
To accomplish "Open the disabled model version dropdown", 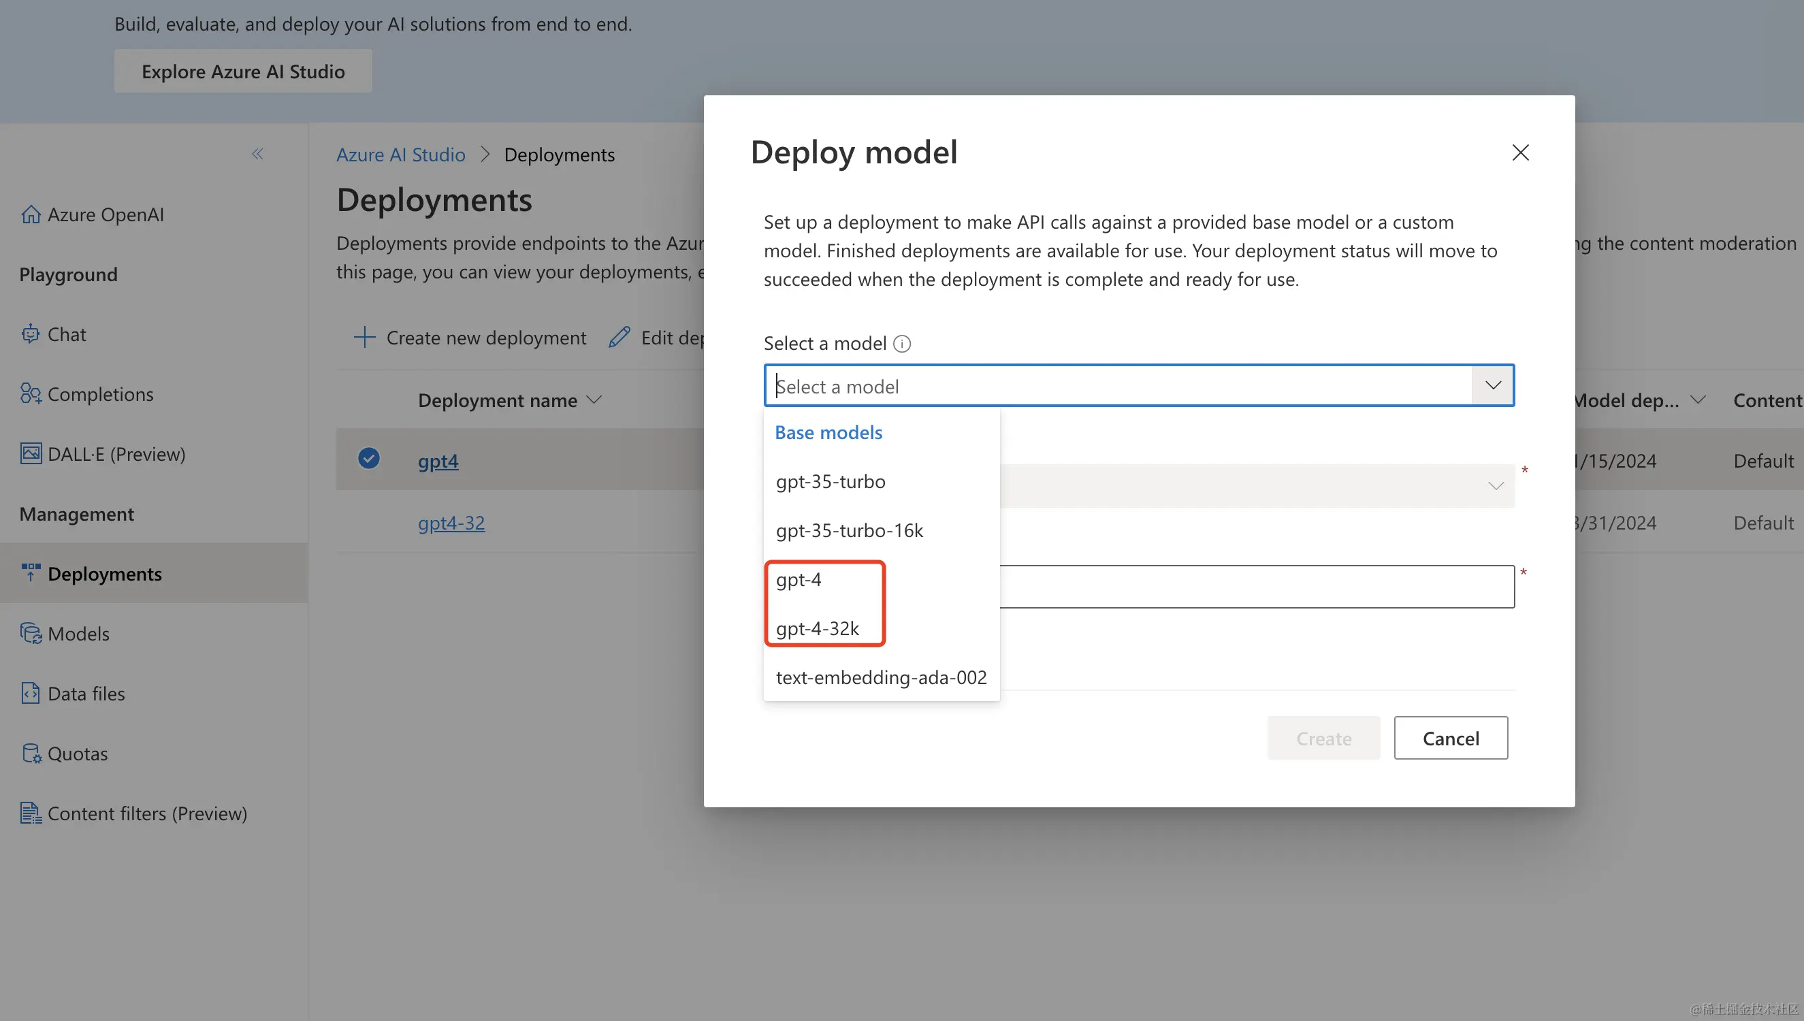I will pyautogui.click(x=1496, y=486).
